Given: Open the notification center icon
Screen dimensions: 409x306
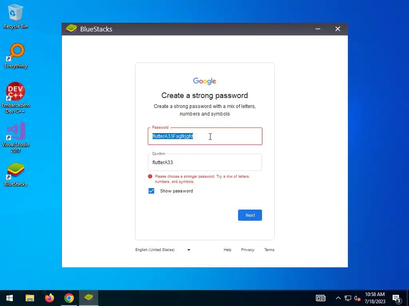Looking at the screenshot, I should (397, 298).
